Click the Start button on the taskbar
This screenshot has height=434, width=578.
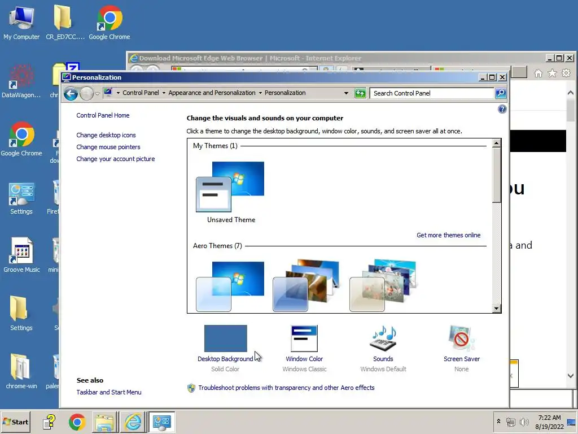pyautogui.click(x=16, y=422)
